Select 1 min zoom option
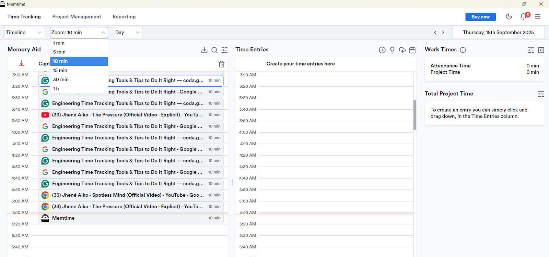549x257 pixels. point(79,43)
